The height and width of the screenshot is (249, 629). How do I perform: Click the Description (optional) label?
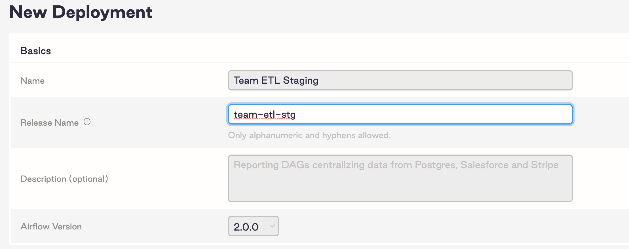pos(64,179)
